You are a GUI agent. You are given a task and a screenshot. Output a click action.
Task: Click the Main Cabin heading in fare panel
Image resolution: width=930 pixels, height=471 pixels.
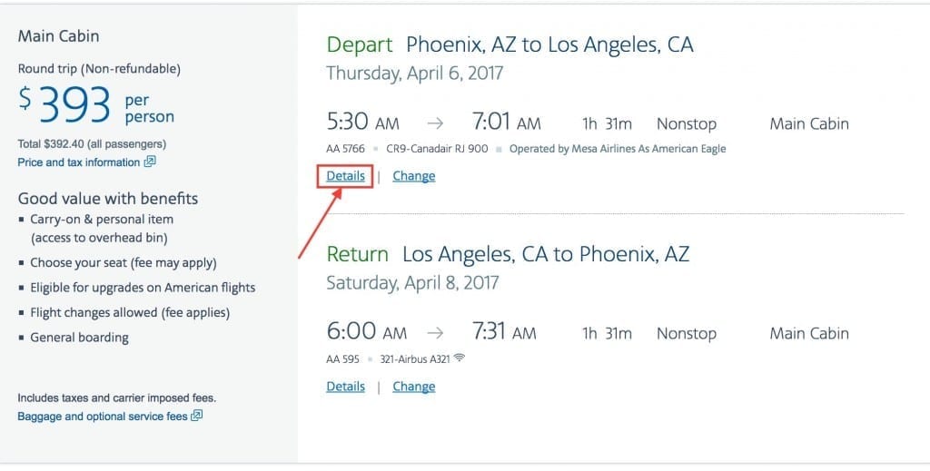[x=58, y=36]
